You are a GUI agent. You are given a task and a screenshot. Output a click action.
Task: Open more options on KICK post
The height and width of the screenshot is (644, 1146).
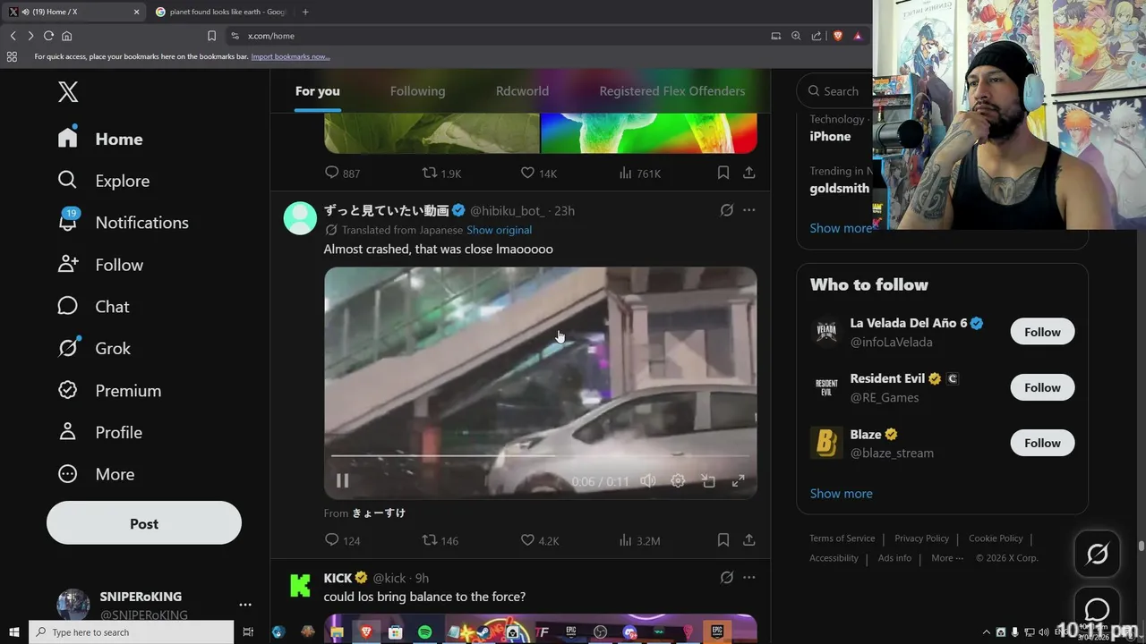pyautogui.click(x=749, y=578)
